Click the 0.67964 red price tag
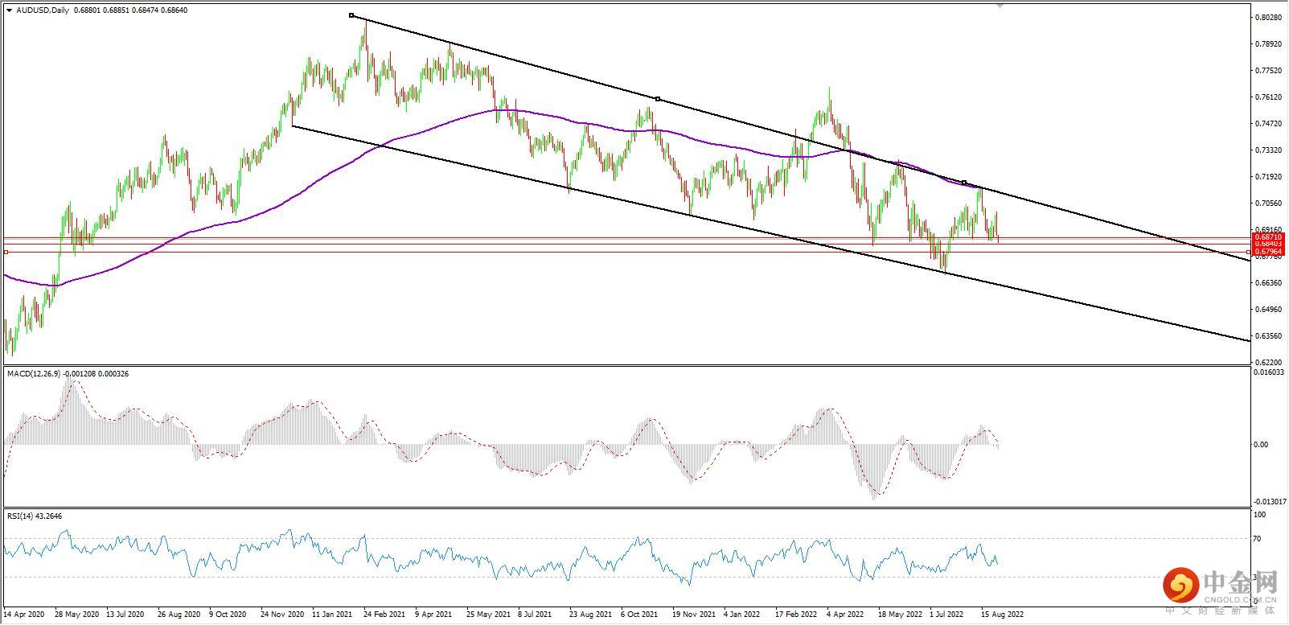 click(x=1268, y=252)
